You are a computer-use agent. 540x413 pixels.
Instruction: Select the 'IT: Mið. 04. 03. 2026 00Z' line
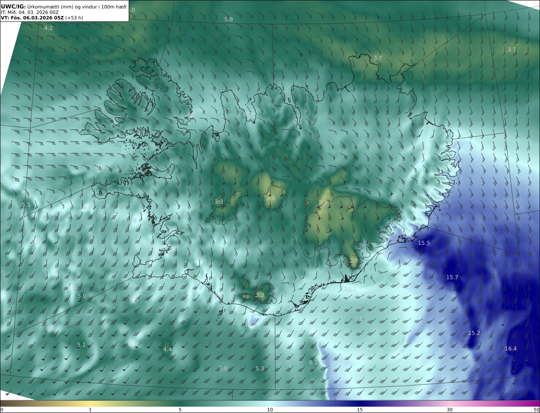(30, 12)
